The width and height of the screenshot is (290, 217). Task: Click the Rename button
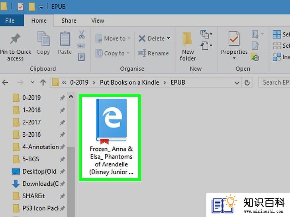point(153,53)
